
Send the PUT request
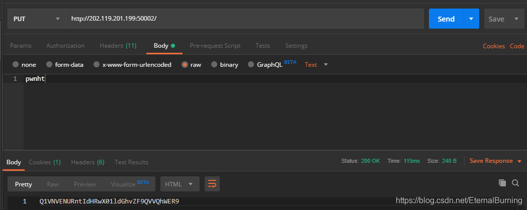pyautogui.click(x=447, y=19)
